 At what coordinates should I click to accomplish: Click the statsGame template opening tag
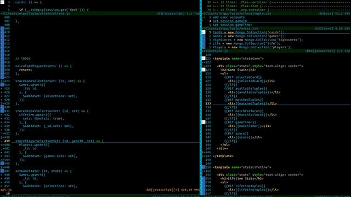(238, 59)
